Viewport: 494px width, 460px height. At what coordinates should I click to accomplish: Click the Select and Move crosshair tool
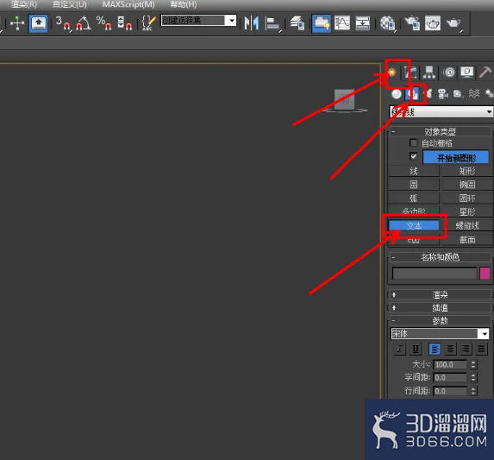17,23
